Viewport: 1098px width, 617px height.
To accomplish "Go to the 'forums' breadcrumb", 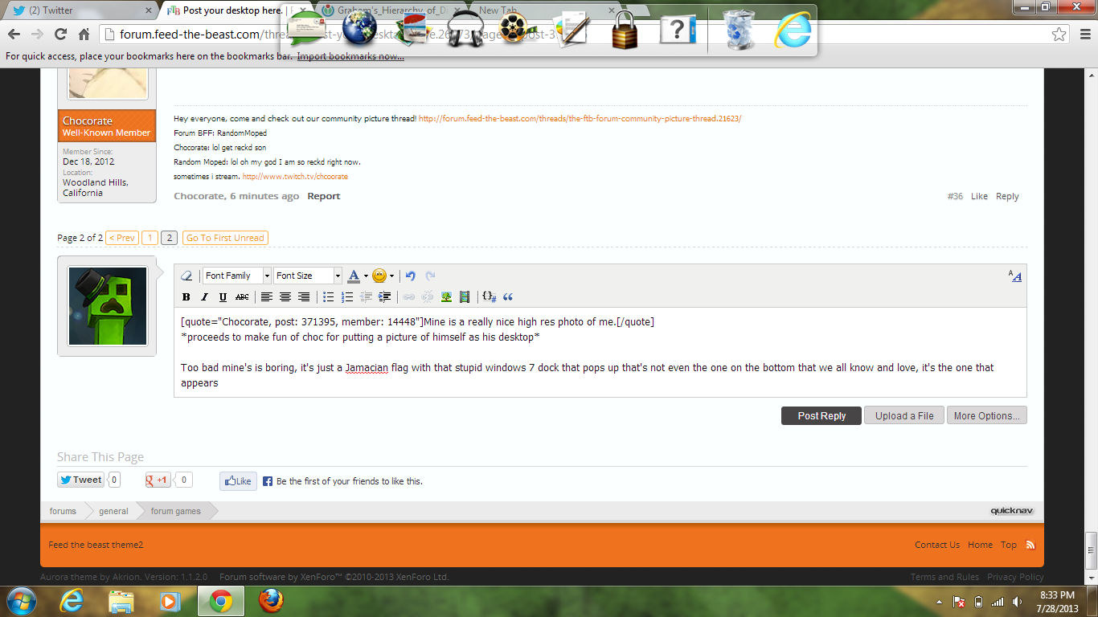I will tap(63, 511).
